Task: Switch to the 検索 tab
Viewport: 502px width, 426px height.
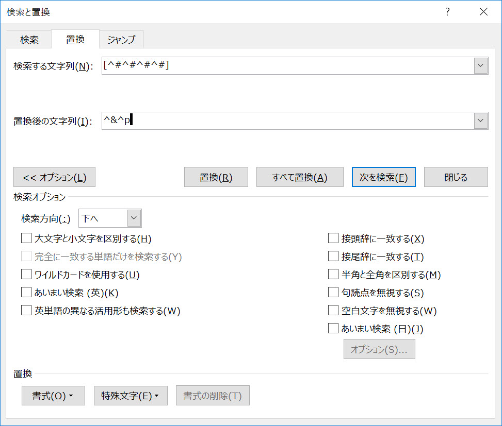Action: pyautogui.click(x=29, y=39)
